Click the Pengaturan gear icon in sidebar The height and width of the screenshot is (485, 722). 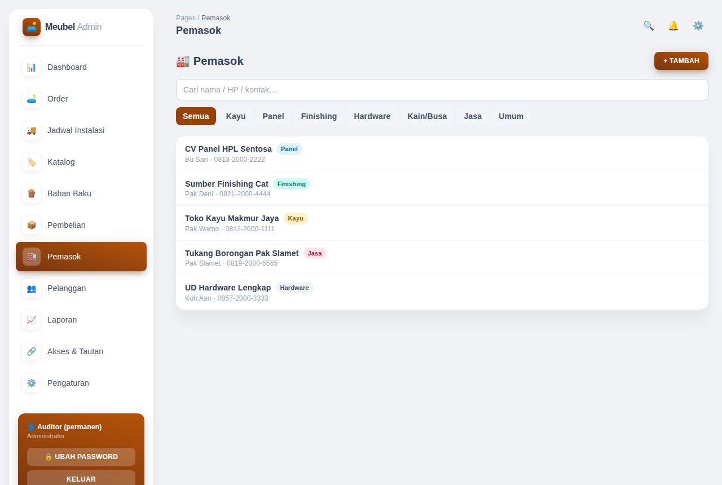[32, 383]
